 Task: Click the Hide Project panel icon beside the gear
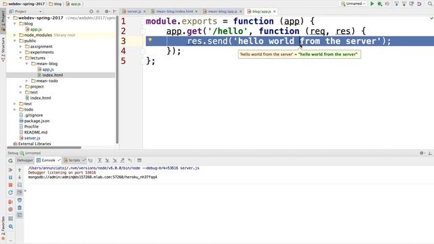pyautogui.click(x=115, y=12)
